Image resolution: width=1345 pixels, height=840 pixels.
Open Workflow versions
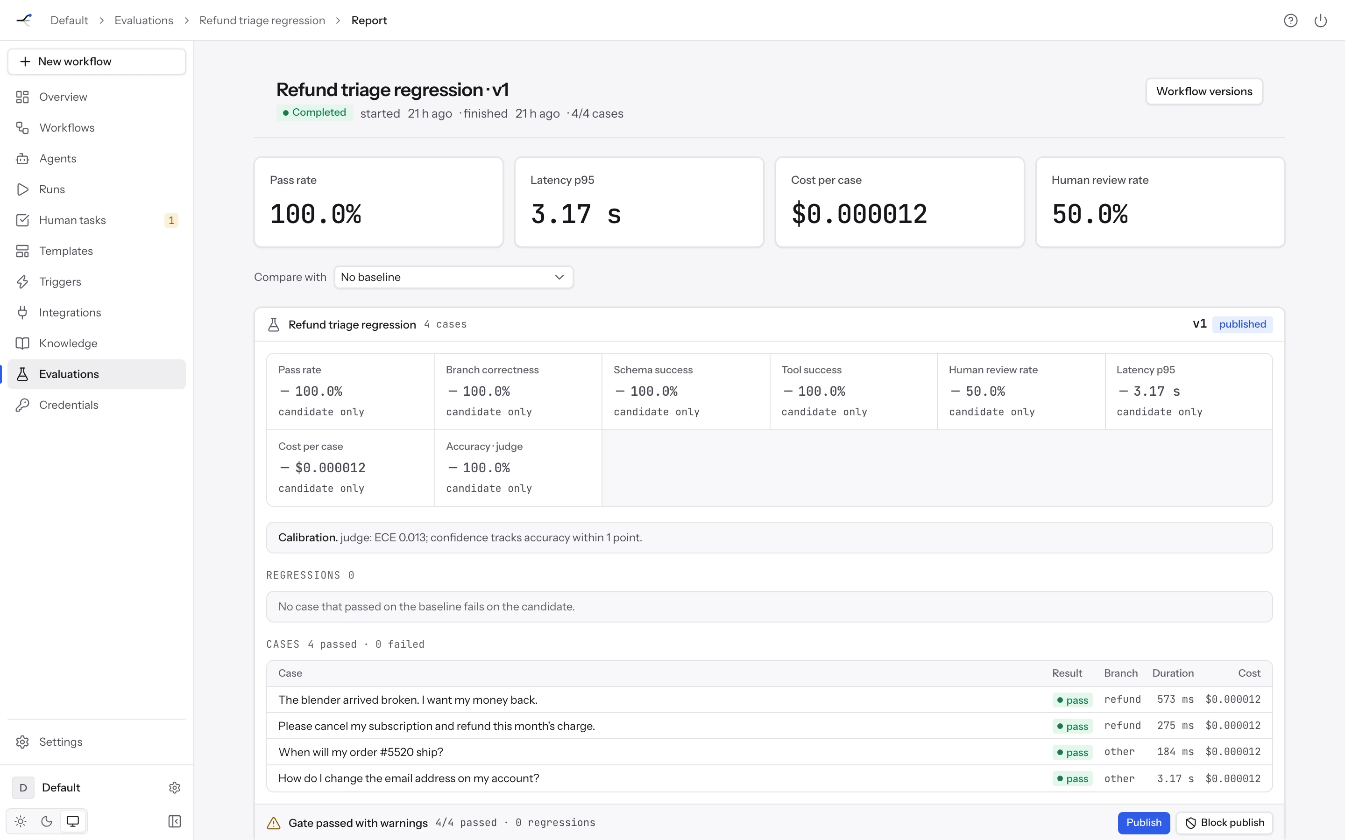pos(1204,91)
